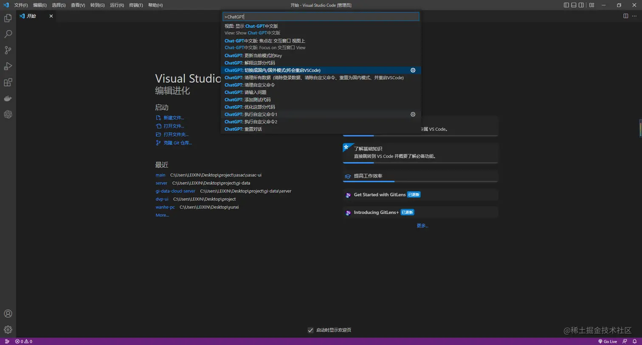Click the VS Code logo in title bar
The width and height of the screenshot is (642, 345).
click(6, 5)
